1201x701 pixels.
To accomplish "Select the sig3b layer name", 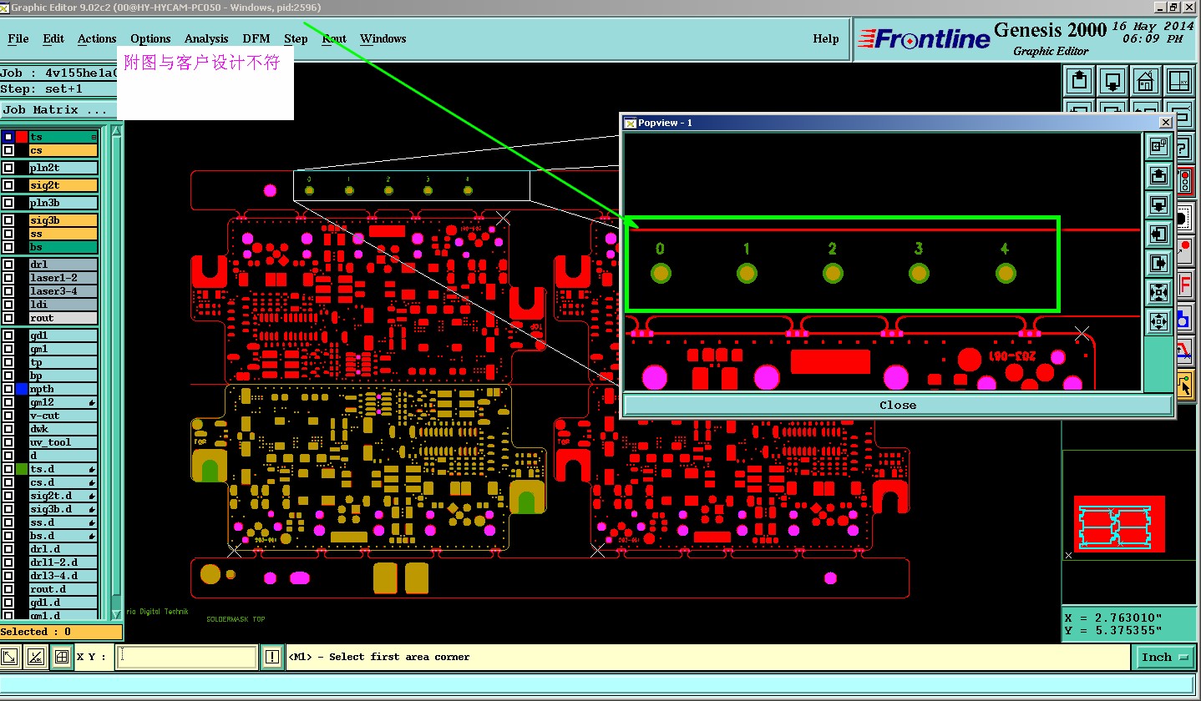I will tap(63, 220).
